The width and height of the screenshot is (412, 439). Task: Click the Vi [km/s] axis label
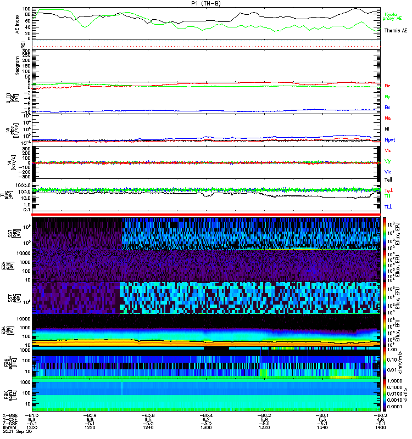(13, 162)
